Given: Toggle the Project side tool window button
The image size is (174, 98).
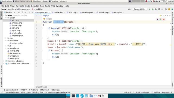Looking at the screenshot, I should 1,16.
